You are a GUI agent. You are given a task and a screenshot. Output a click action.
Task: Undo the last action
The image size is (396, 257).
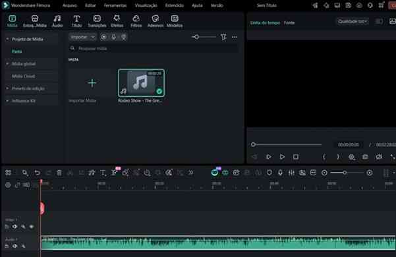(x=37, y=173)
